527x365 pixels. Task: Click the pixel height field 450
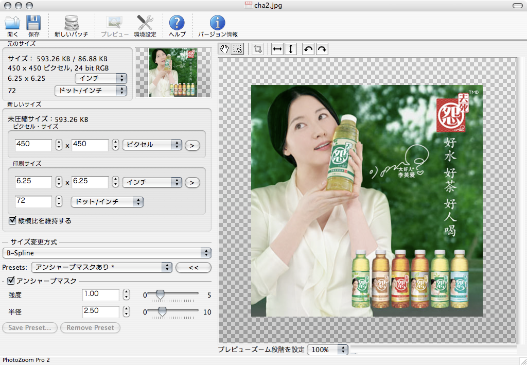point(90,145)
